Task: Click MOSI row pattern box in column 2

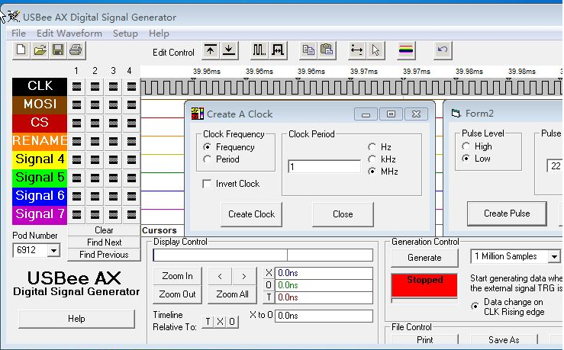Action: pyautogui.click(x=95, y=105)
